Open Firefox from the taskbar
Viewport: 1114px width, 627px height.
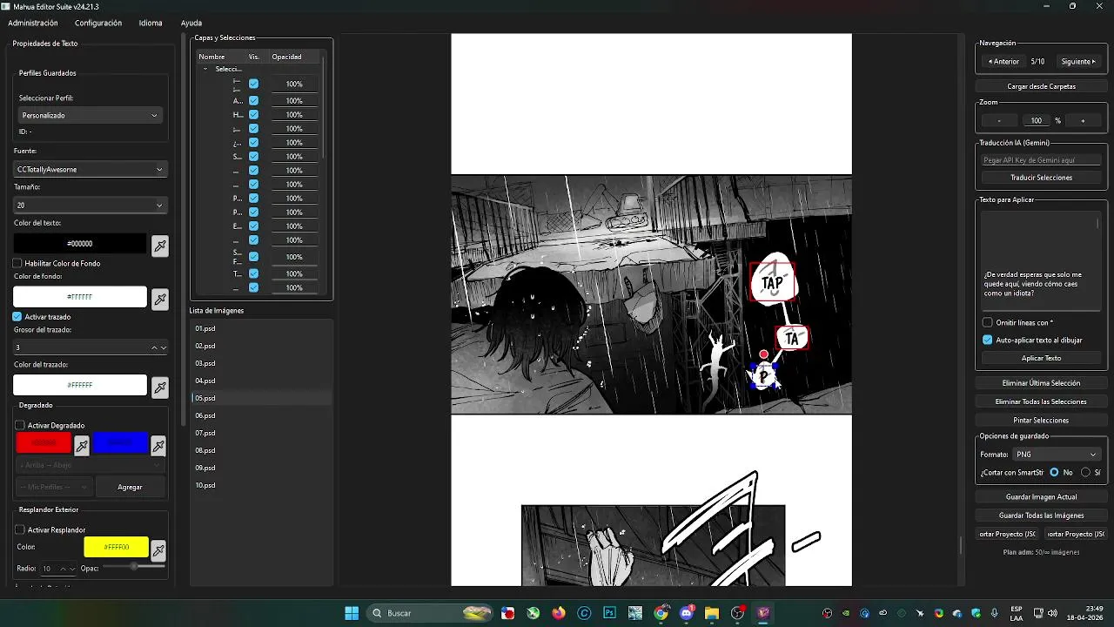pyautogui.click(x=559, y=613)
